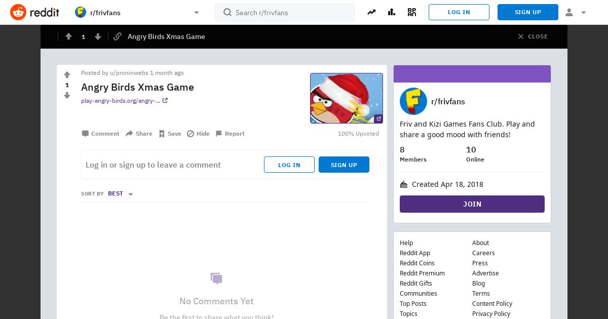Open the Blog link
Viewport: 608px width, 319px height.
tap(478, 284)
